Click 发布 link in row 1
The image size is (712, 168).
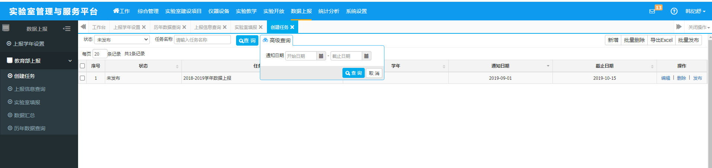(x=697, y=78)
